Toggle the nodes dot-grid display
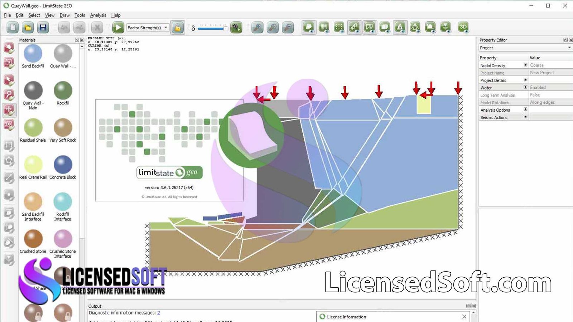The image size is (573, 322). [x=339, y=27]
